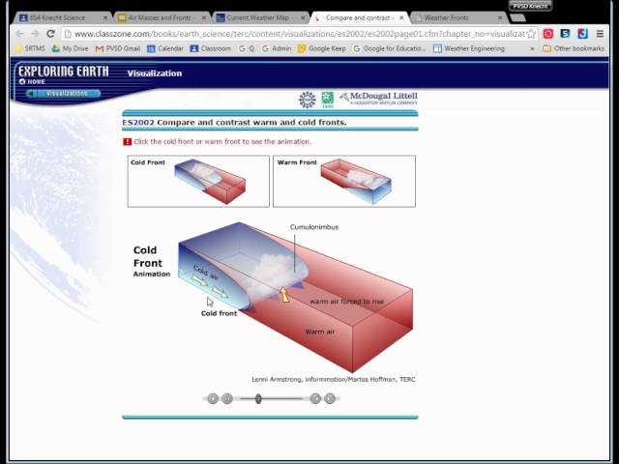The image size is (619, 464).
Task: Play the cold front animation
Action: 213,399
